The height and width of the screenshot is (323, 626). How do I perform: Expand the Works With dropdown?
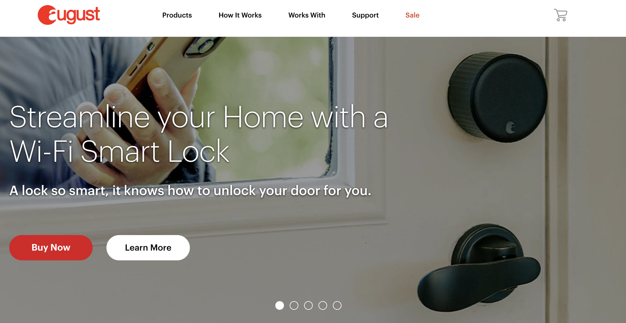pyautogui.click(x=307, y=15)
